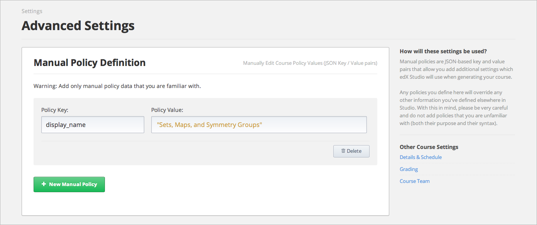Click the trash icon on the Delete button
Image resolution: width=537 pixels, height=225 pixels.
click(343, 151)
